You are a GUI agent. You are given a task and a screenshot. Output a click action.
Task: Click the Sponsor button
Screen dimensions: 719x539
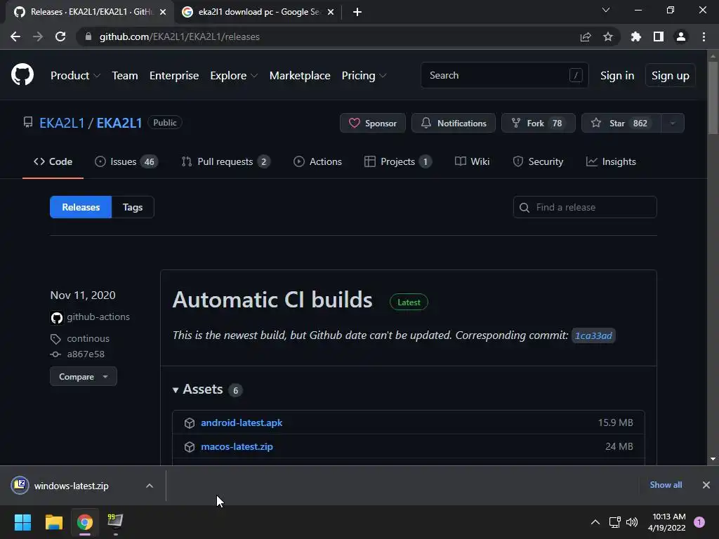[372, 123]
